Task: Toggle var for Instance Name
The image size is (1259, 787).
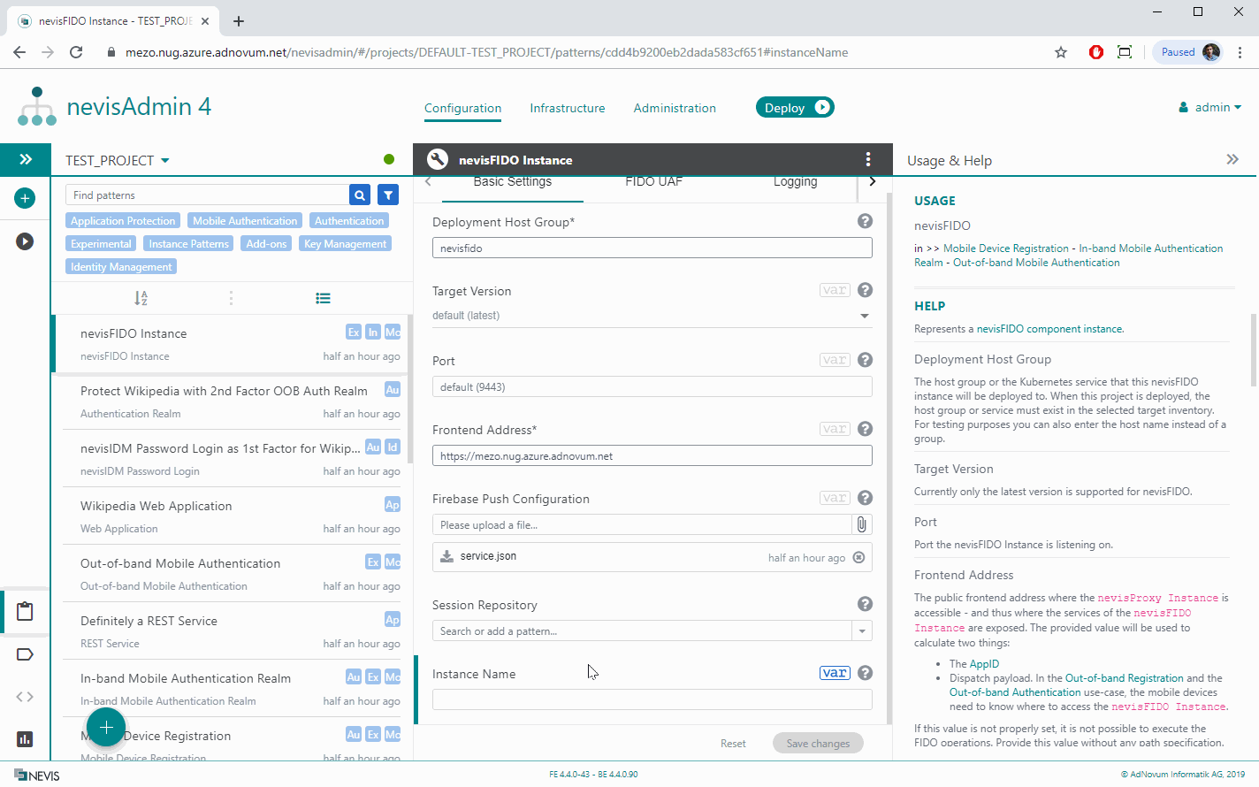Action: point(835,673)
